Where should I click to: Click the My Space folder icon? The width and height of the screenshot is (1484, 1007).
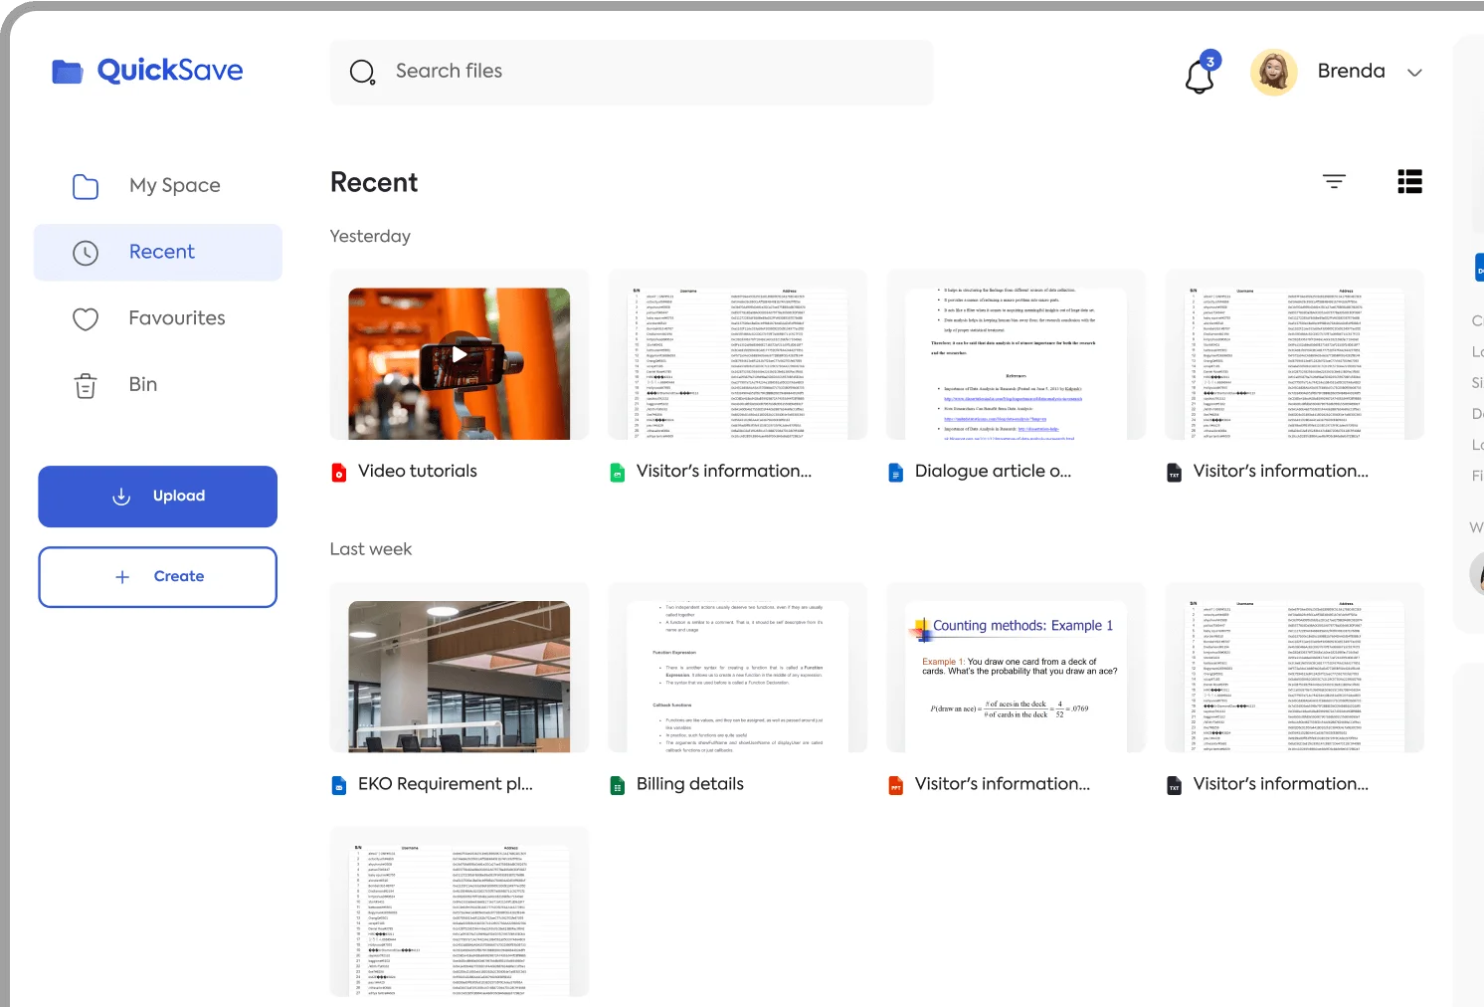(x=86, y=186)
